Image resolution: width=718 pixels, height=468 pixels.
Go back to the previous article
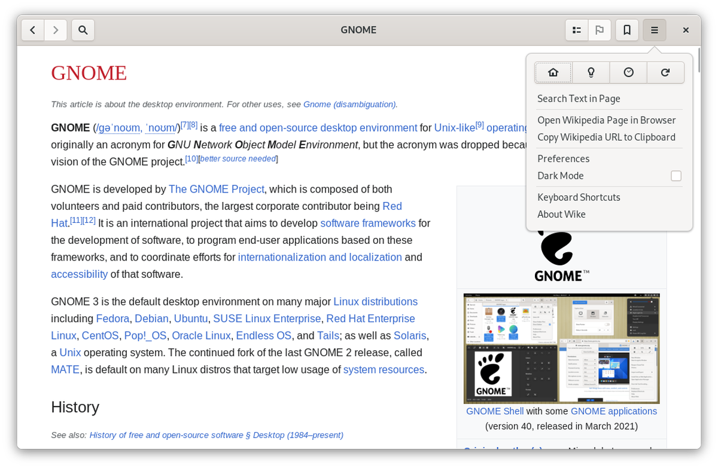[x=33, y=30]
